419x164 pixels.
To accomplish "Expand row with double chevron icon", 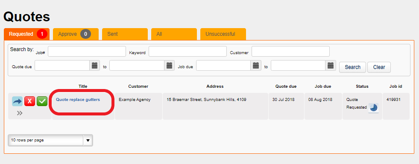I will point(20,113).
